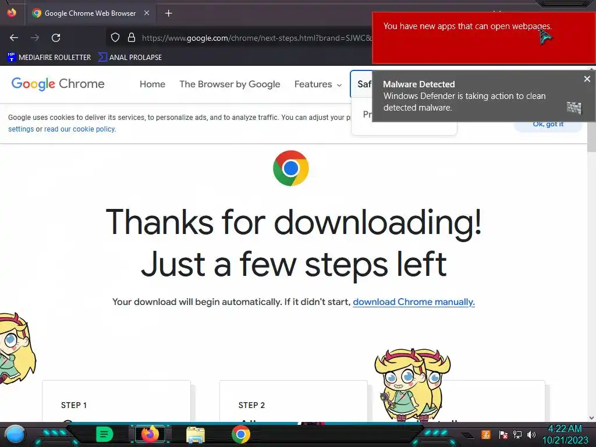The image size is (596, 447).
Task: Click the google.com address bar URL
Action: coord(257,38)
